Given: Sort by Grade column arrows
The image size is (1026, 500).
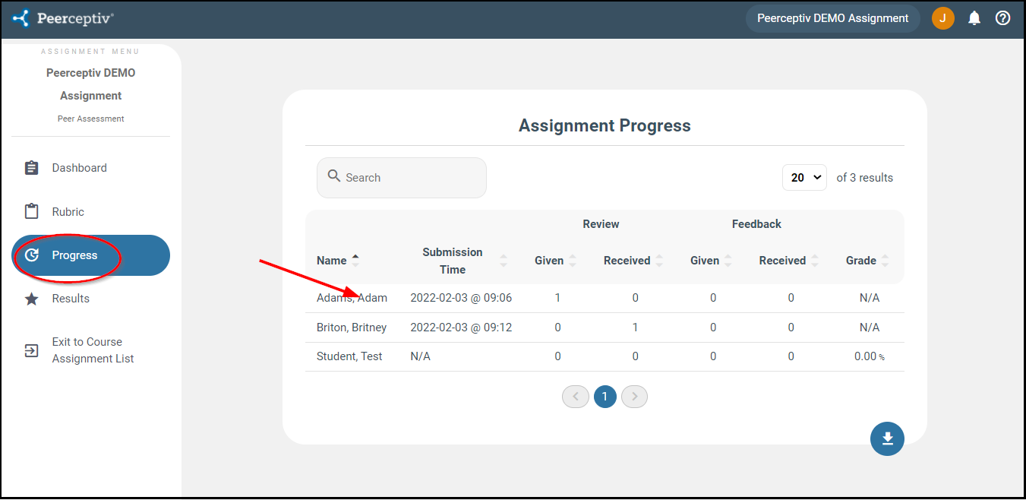Looking at the screenshot, I should (x=884, y=261).
